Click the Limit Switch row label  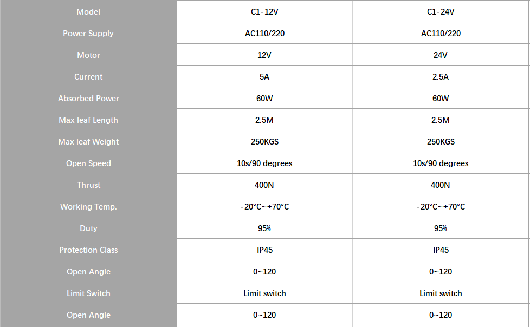88,293
